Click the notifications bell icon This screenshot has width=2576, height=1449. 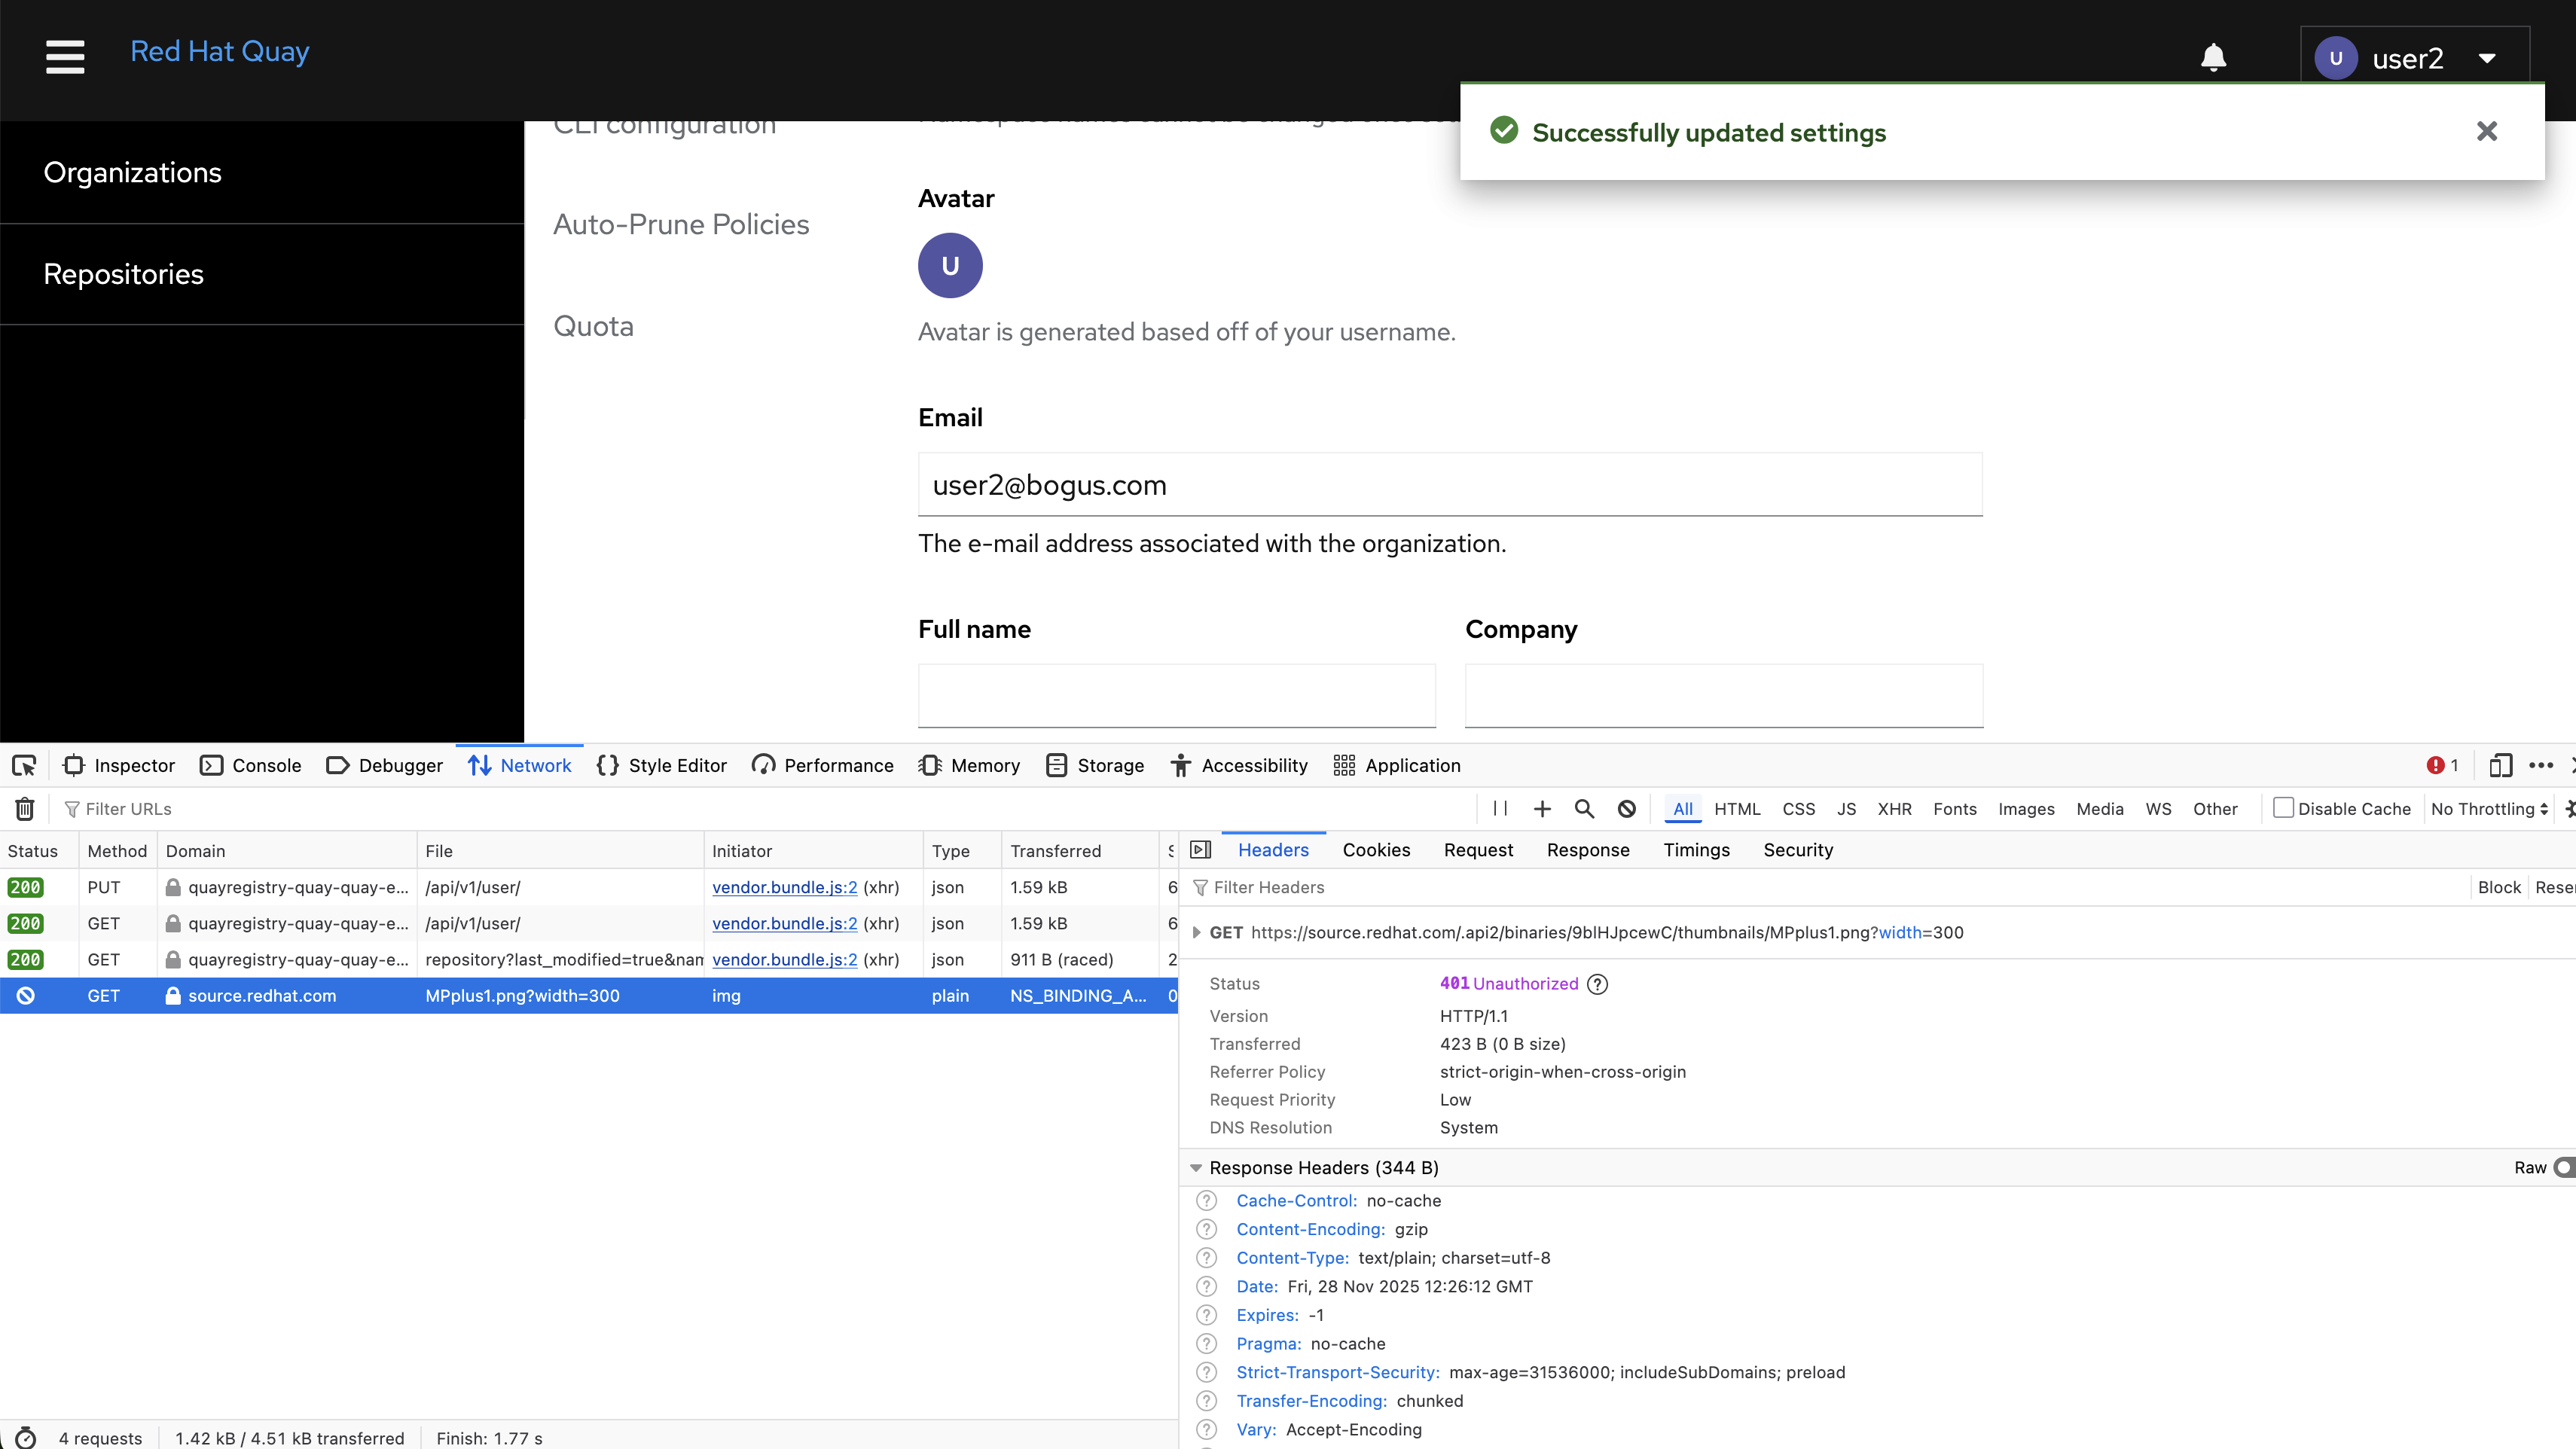coord(2213,58)
